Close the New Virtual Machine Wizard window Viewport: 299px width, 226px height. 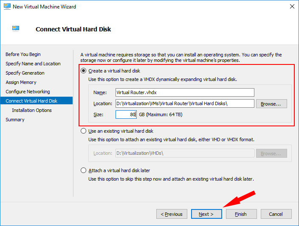pyautogui.click(x=292, y=6)
